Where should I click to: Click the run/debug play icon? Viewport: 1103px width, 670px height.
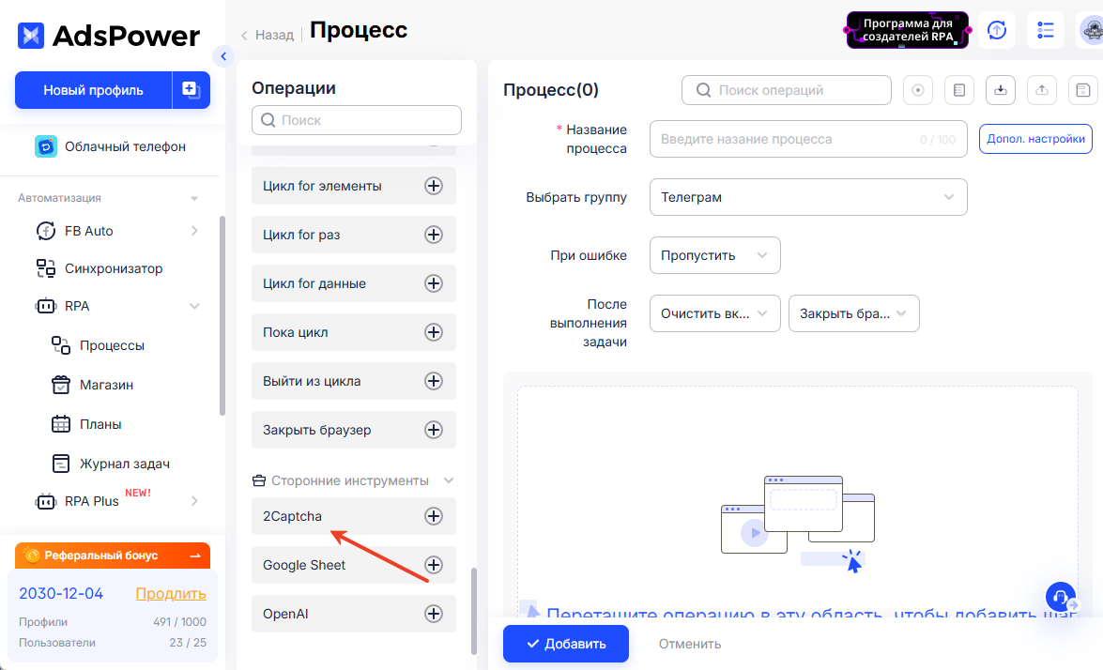(x=918, y=90)
